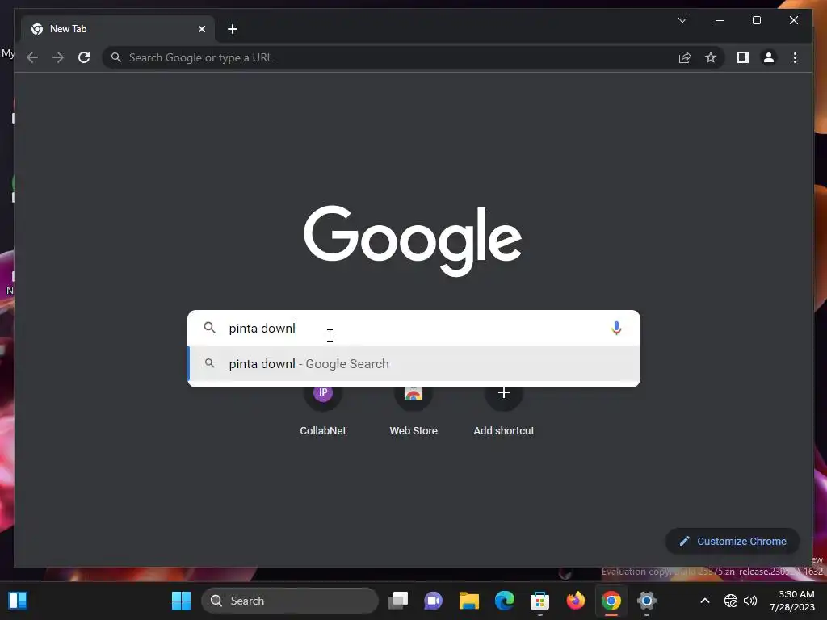This screenshot has width=827, height=620.
Task: Open the Windows Start menu
Action: pos(181,601)
